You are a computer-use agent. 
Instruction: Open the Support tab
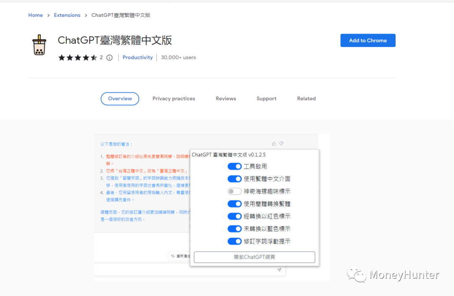[x=267, y=98]
